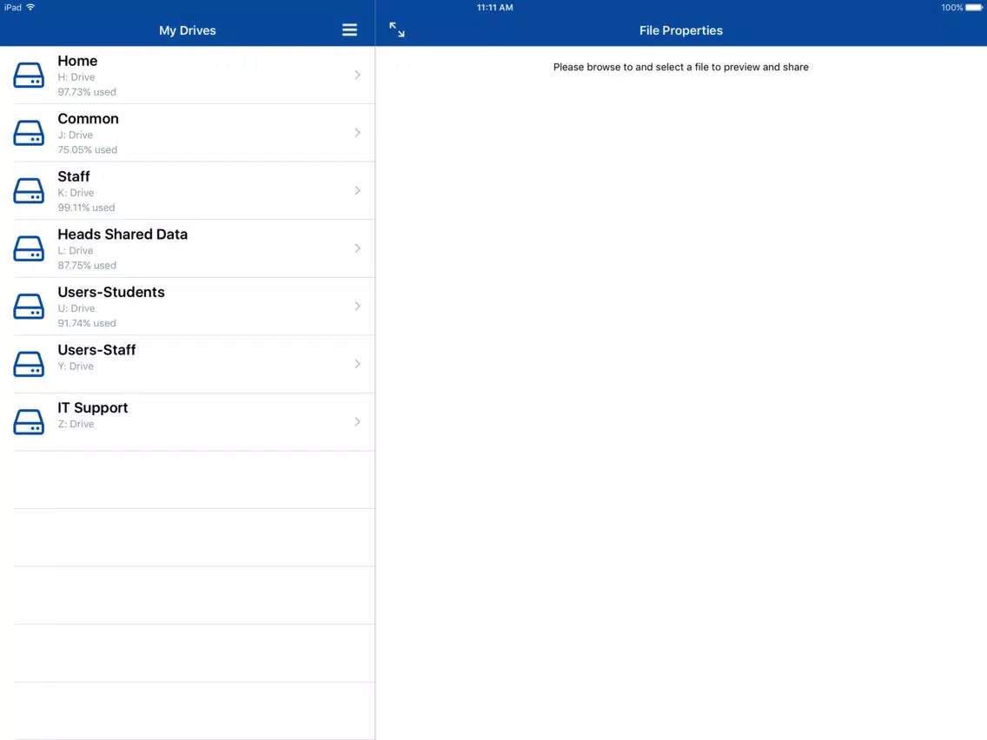Click the K: Drive label
Viewport: 987px width, 740px height.
[76, 193]
